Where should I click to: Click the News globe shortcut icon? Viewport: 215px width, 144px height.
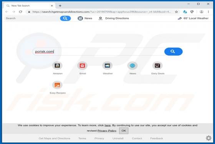[132, 65]
